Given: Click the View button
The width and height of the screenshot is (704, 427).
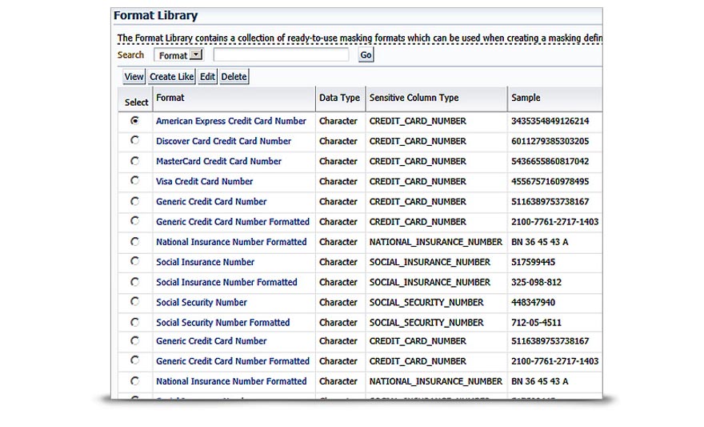Looking at the screenshot, I should [x=134, y=77].
